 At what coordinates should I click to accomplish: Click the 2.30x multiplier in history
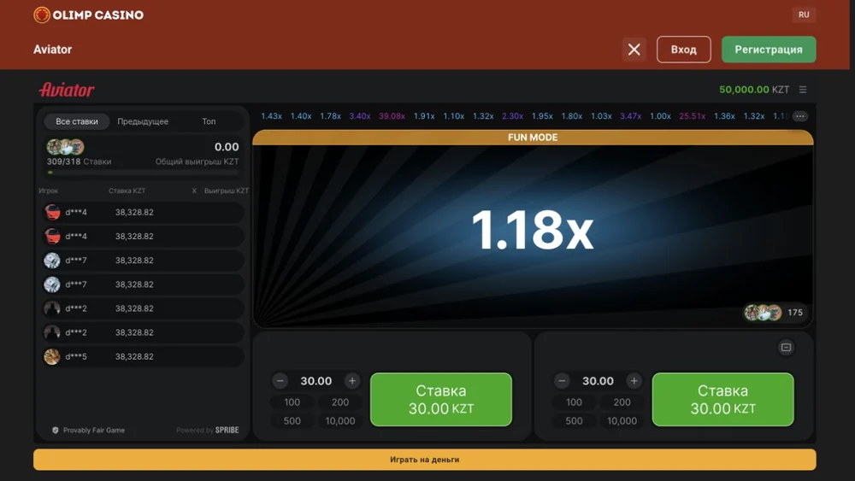512,116
